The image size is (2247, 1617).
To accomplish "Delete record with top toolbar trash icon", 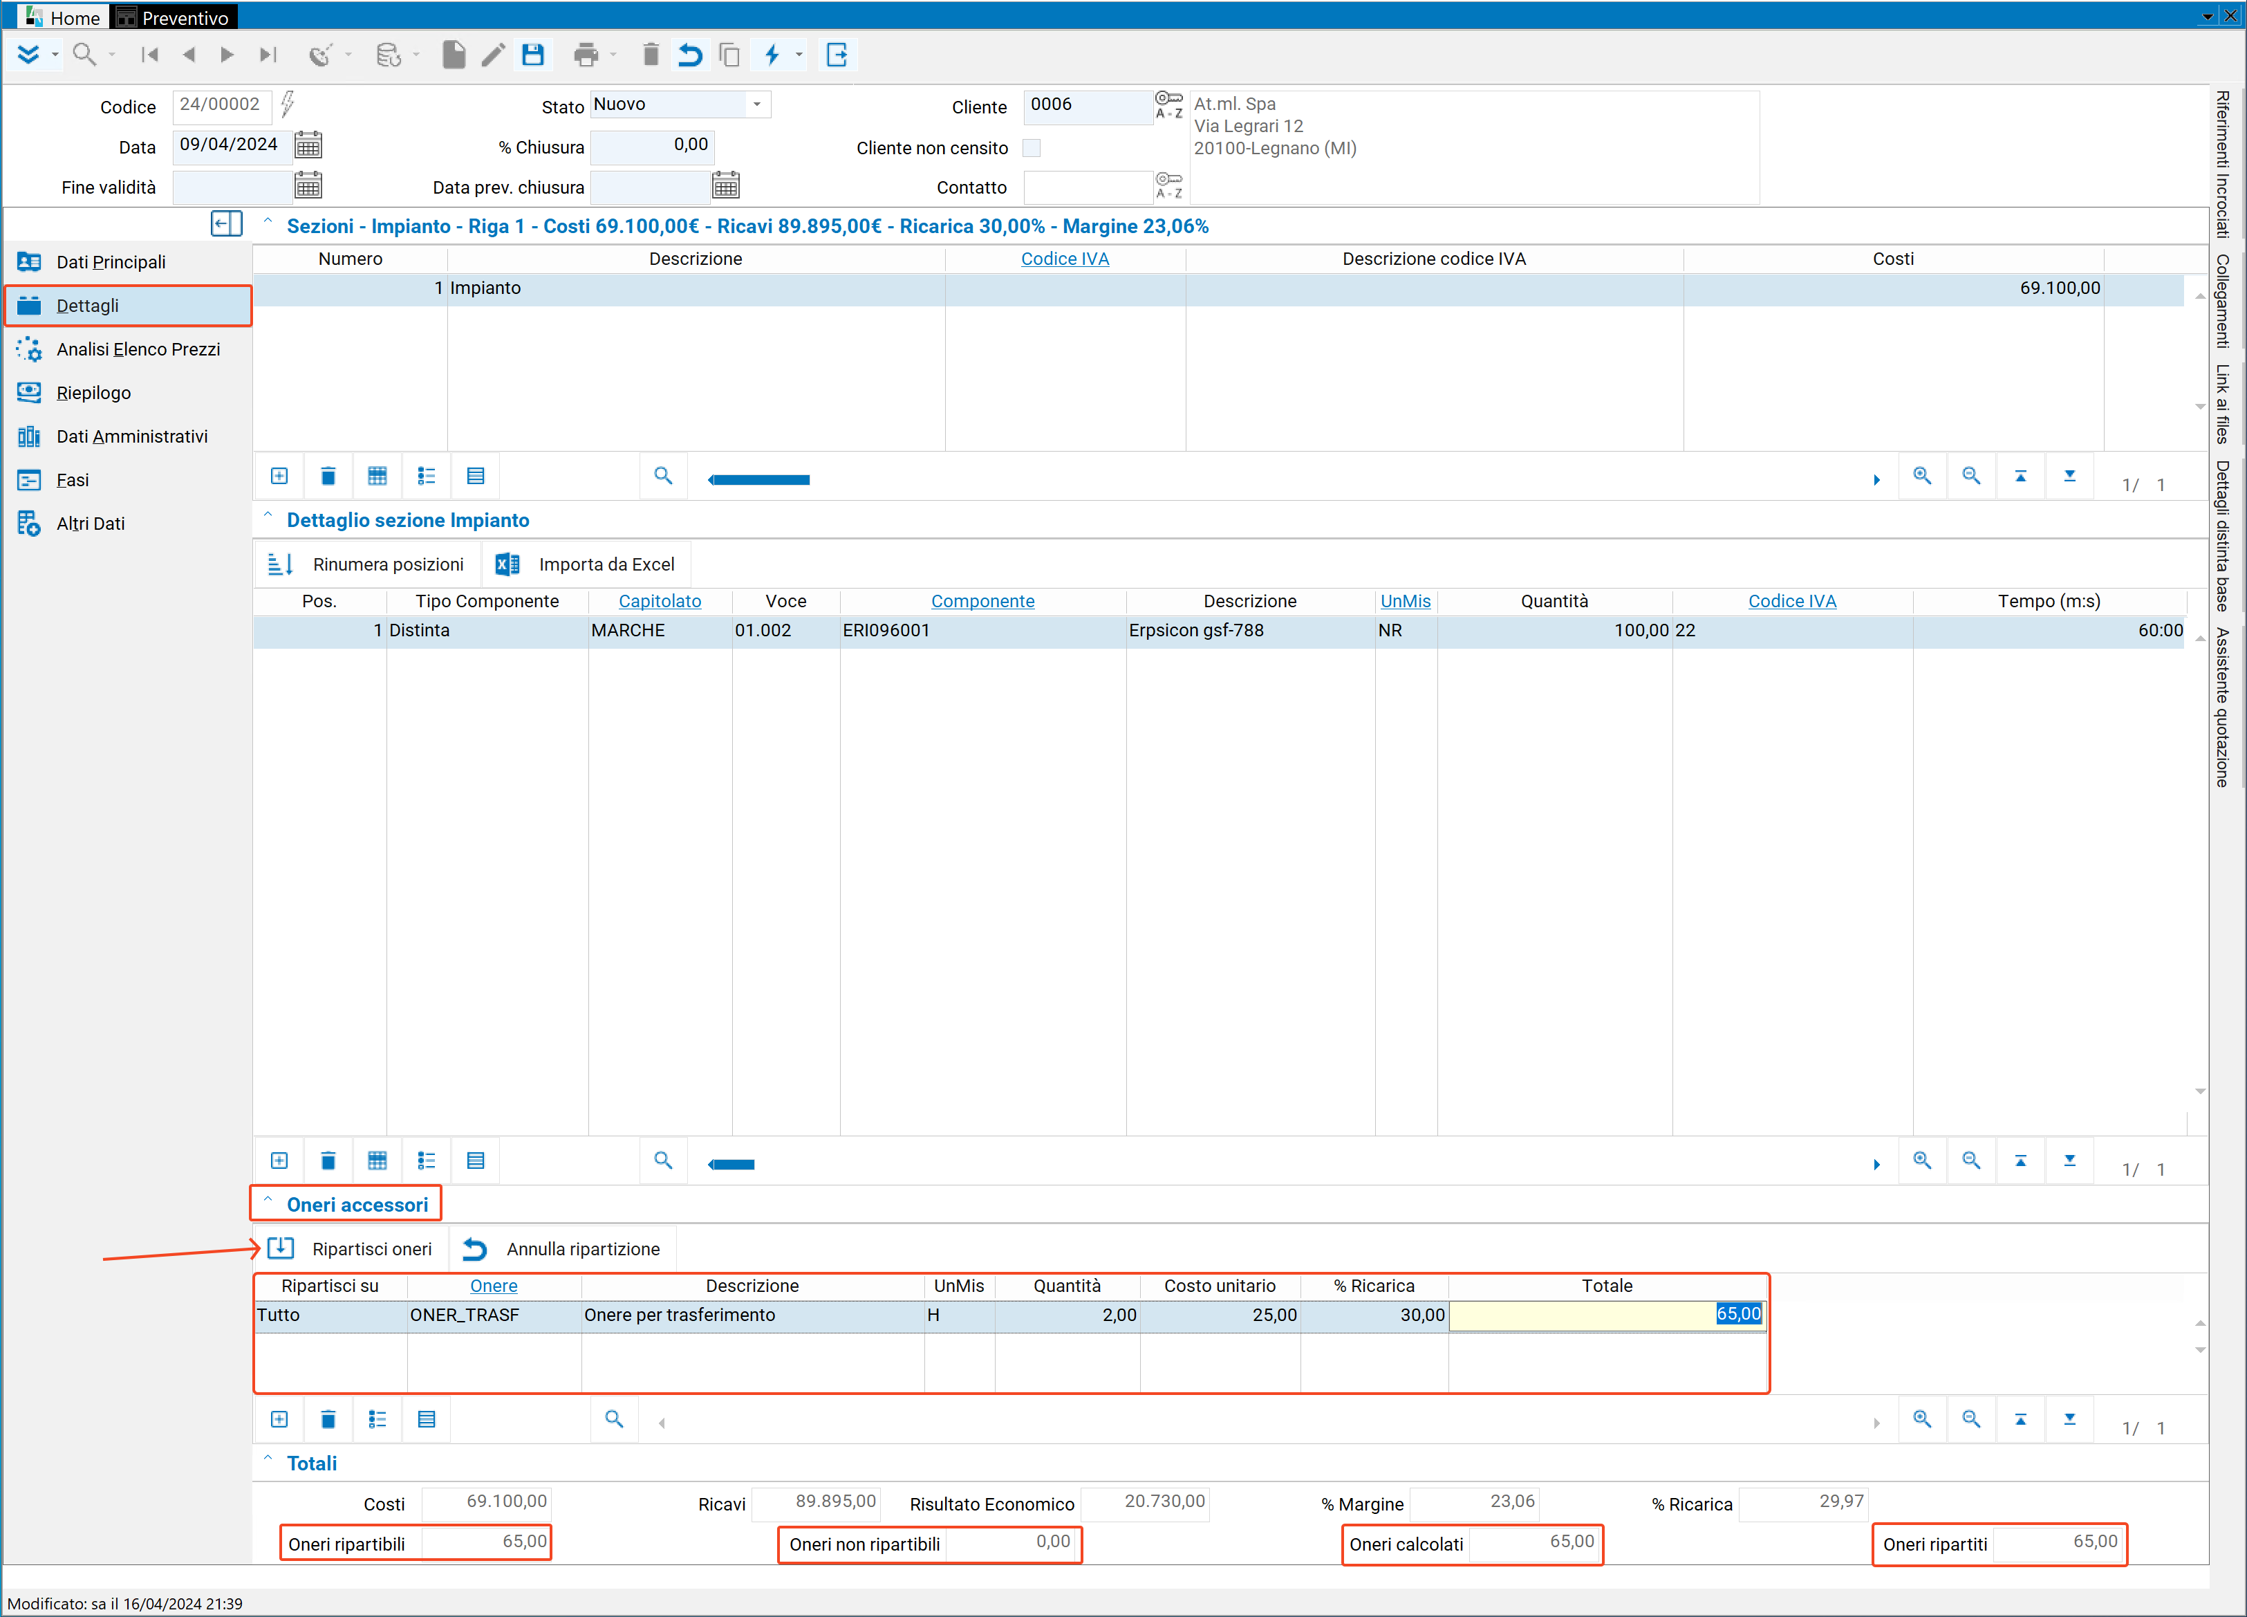I will (x=651, y=55).
